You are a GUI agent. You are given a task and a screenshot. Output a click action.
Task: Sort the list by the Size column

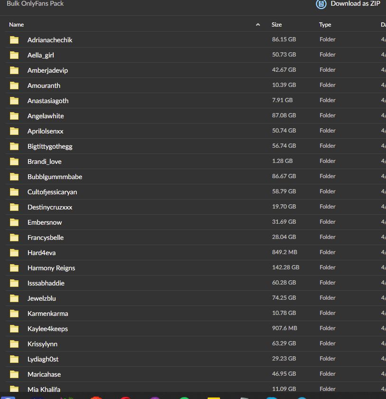tap(276, 25)
